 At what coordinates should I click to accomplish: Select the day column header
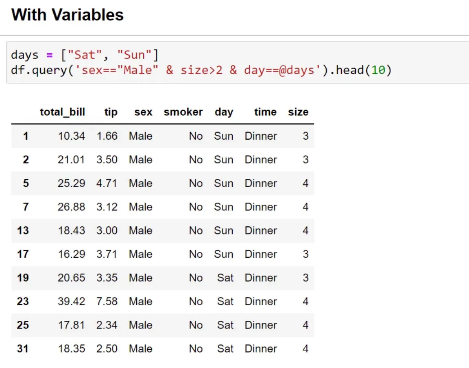(224, 112)
